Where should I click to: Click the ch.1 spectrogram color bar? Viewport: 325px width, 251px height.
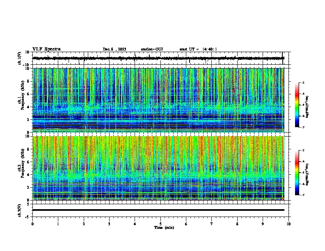click(297, 105)
